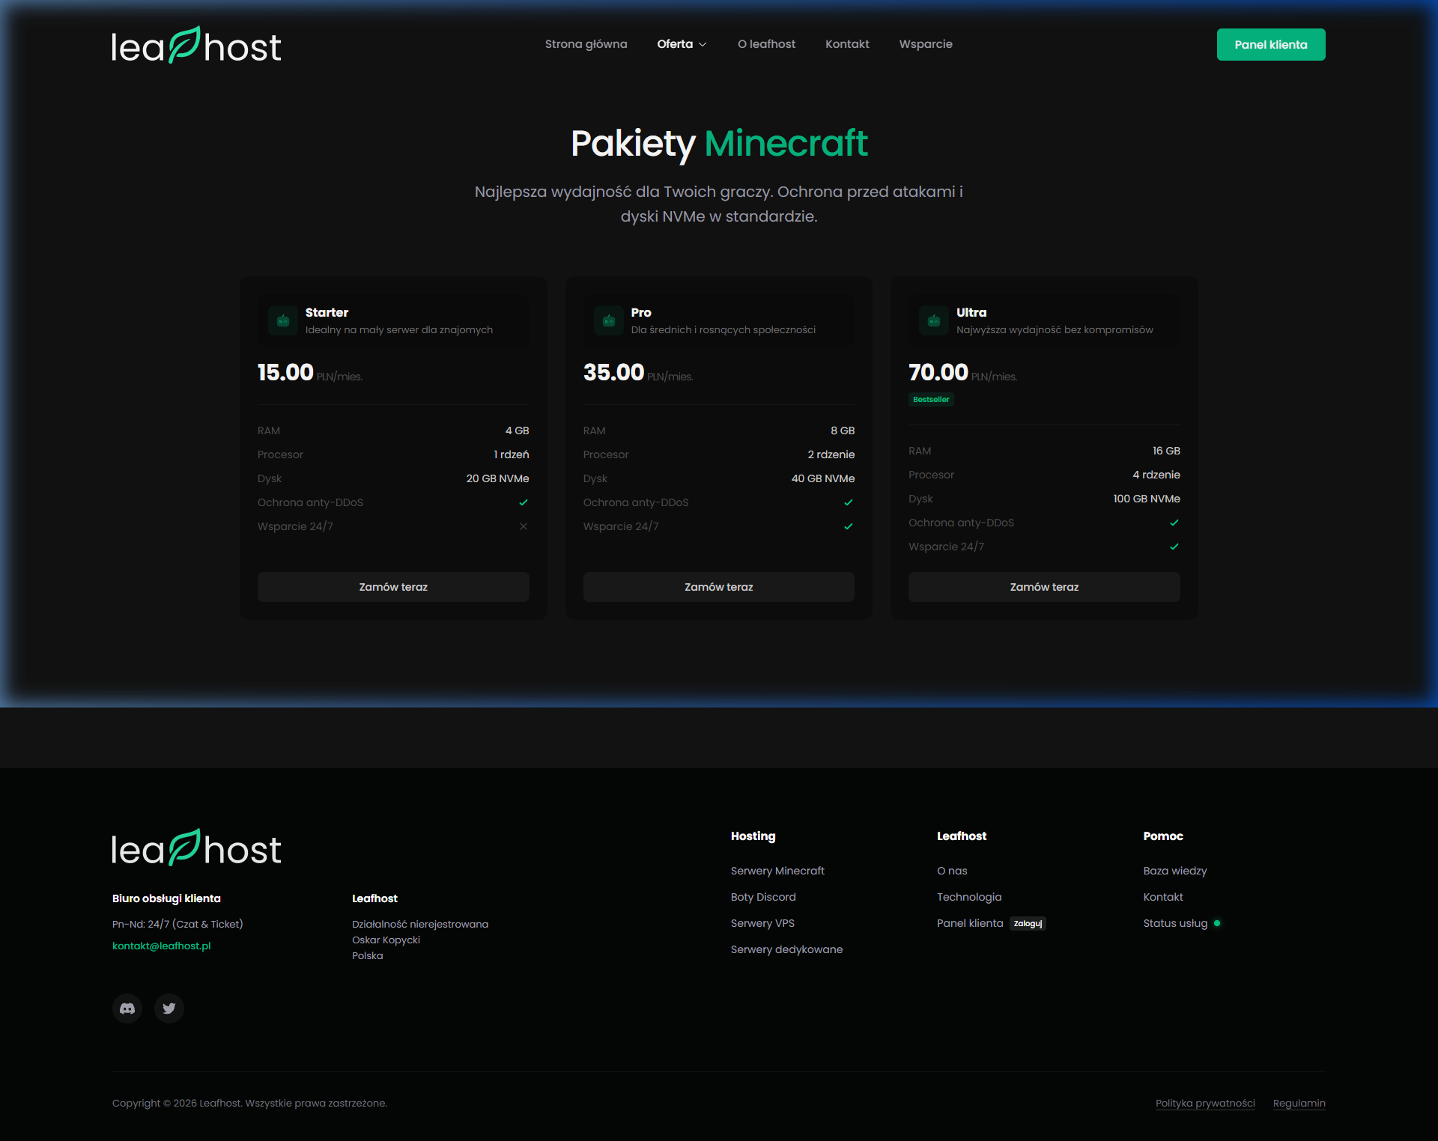Screen dimensions: 1438x1141
Task: Open the Technologia footer link
Action: pyautogui.click(x=969, y=897)
